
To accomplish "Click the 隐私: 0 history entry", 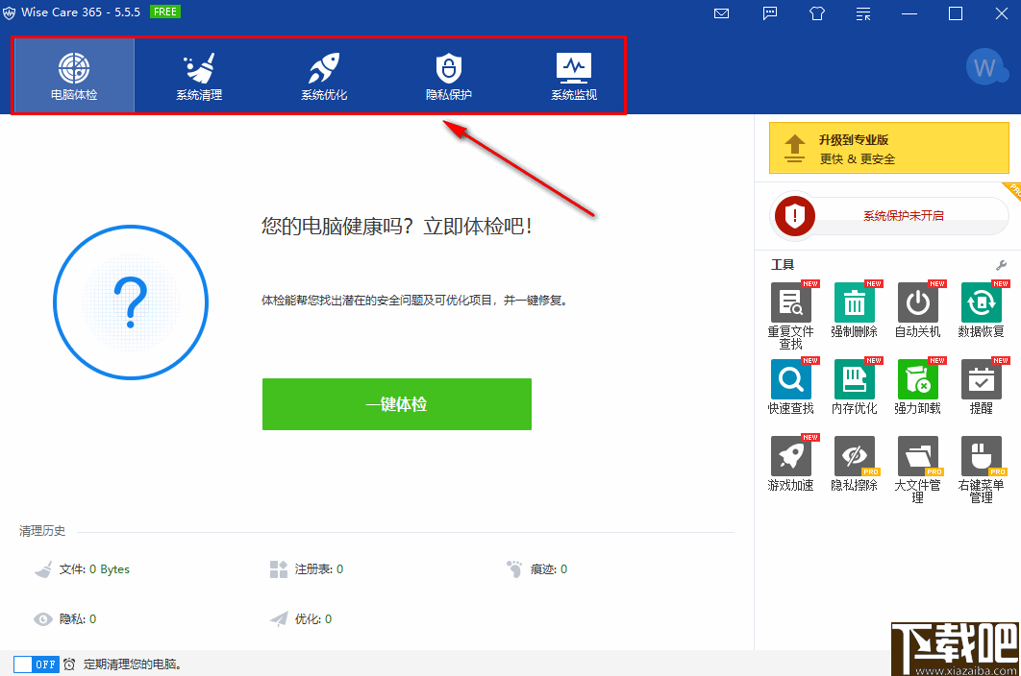I will [64, 618].
